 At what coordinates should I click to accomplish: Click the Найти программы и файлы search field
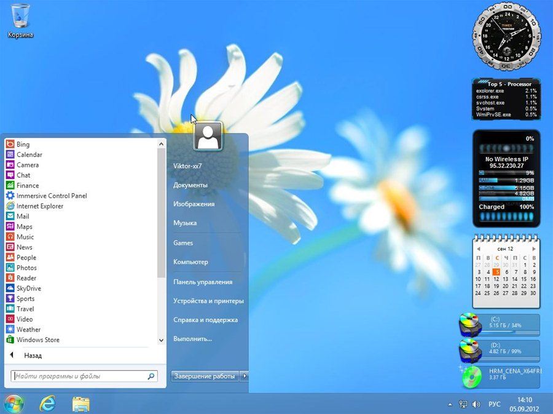[x=80, y=376]
